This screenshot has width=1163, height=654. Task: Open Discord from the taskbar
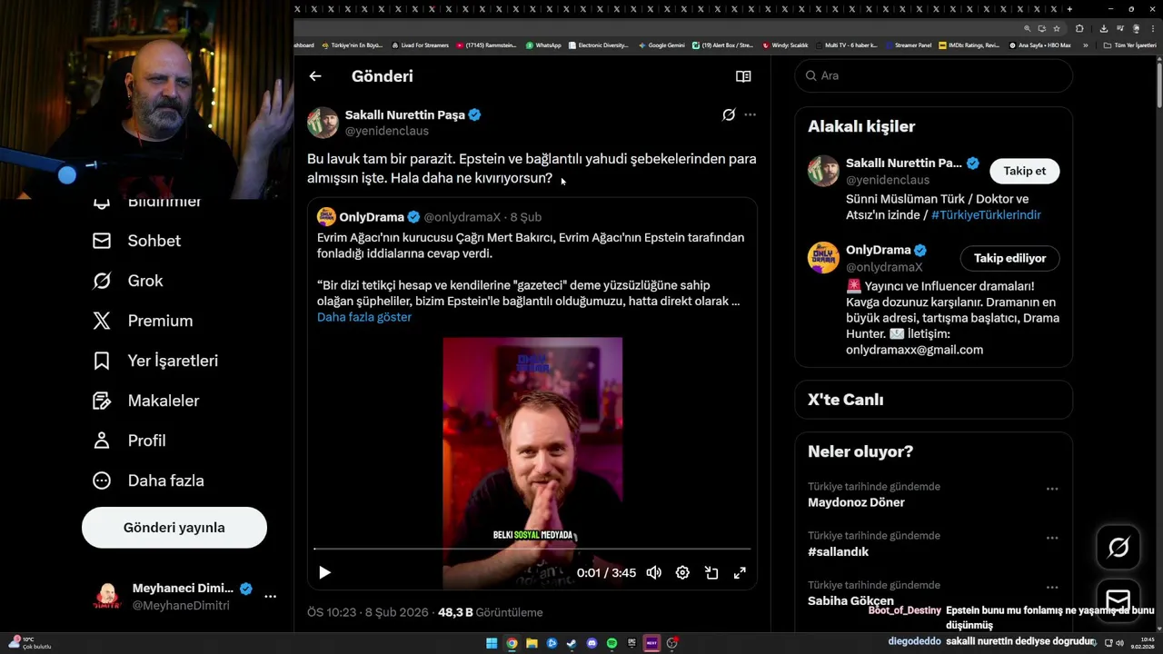pos(591,643)
